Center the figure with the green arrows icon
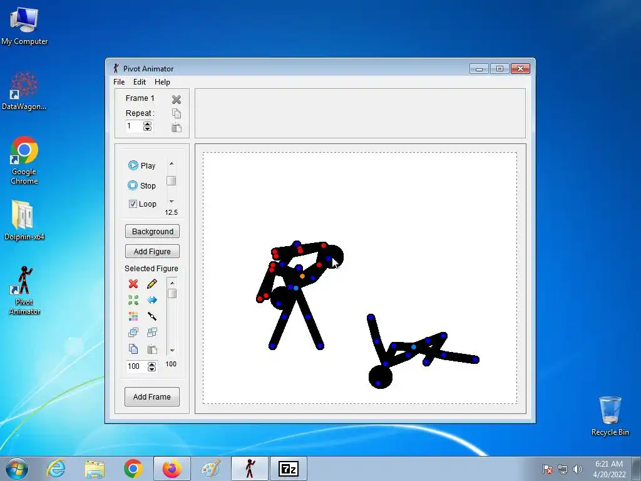Image resolution: width=641 pixels, height=481 pixels. (x=133, y=300)
